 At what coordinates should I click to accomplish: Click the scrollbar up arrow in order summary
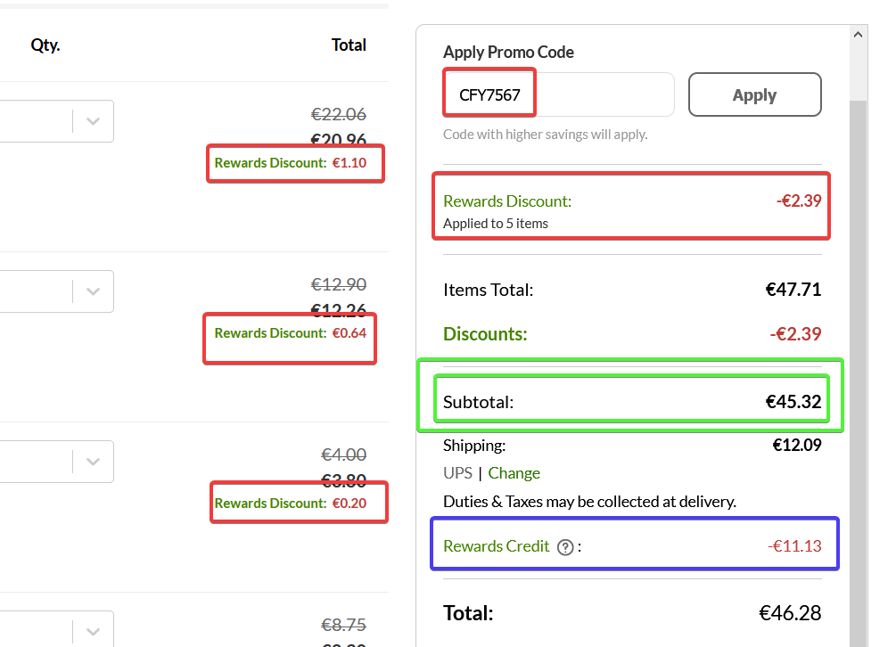pyautogui.click(x=859, y=35)
